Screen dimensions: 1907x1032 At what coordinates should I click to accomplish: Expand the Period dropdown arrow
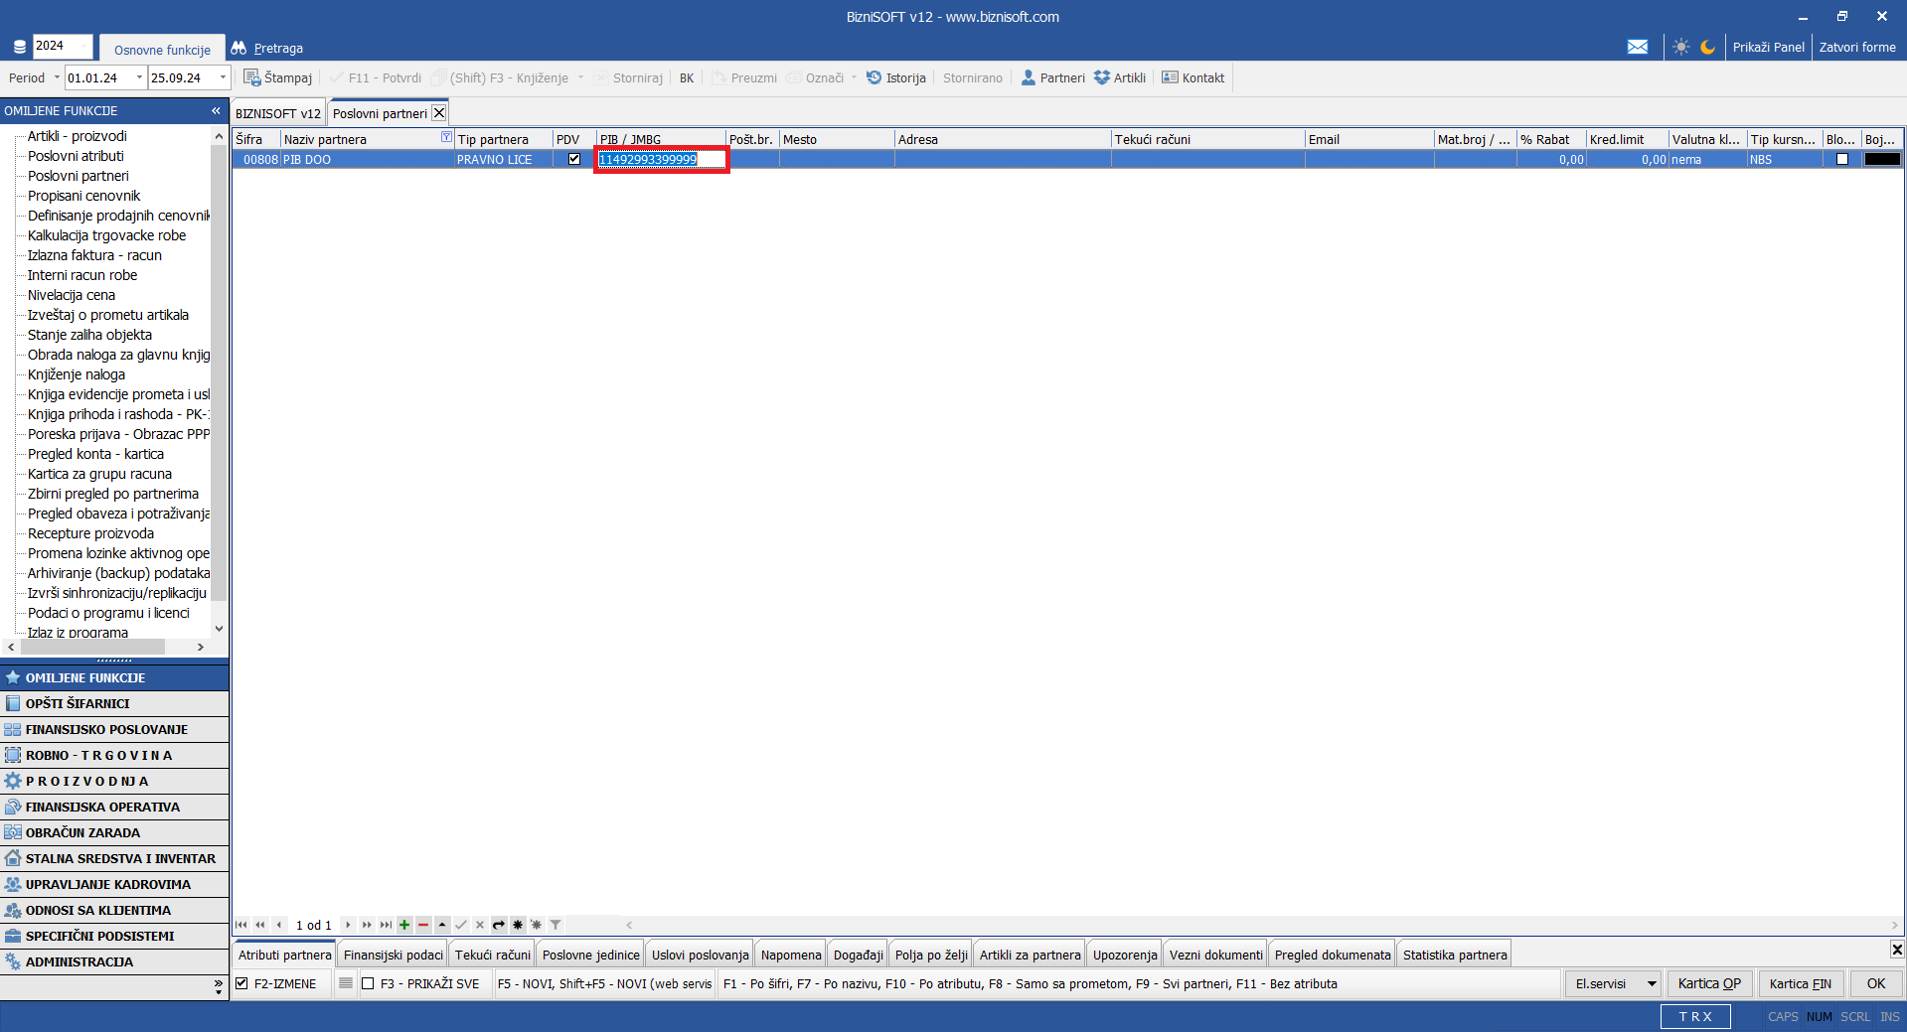click(57, 77)
